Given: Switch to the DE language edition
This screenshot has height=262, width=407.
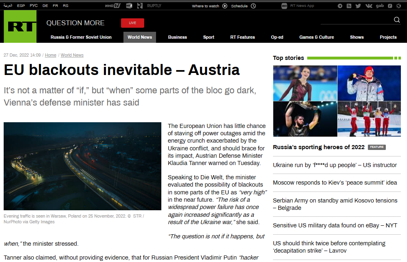Looking at the screenshot, I should (x=45, y=6).
